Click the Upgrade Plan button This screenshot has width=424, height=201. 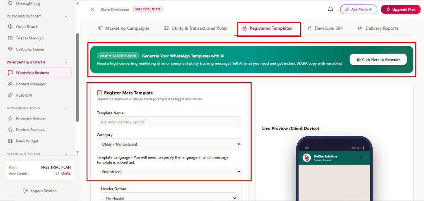point(401,9)
